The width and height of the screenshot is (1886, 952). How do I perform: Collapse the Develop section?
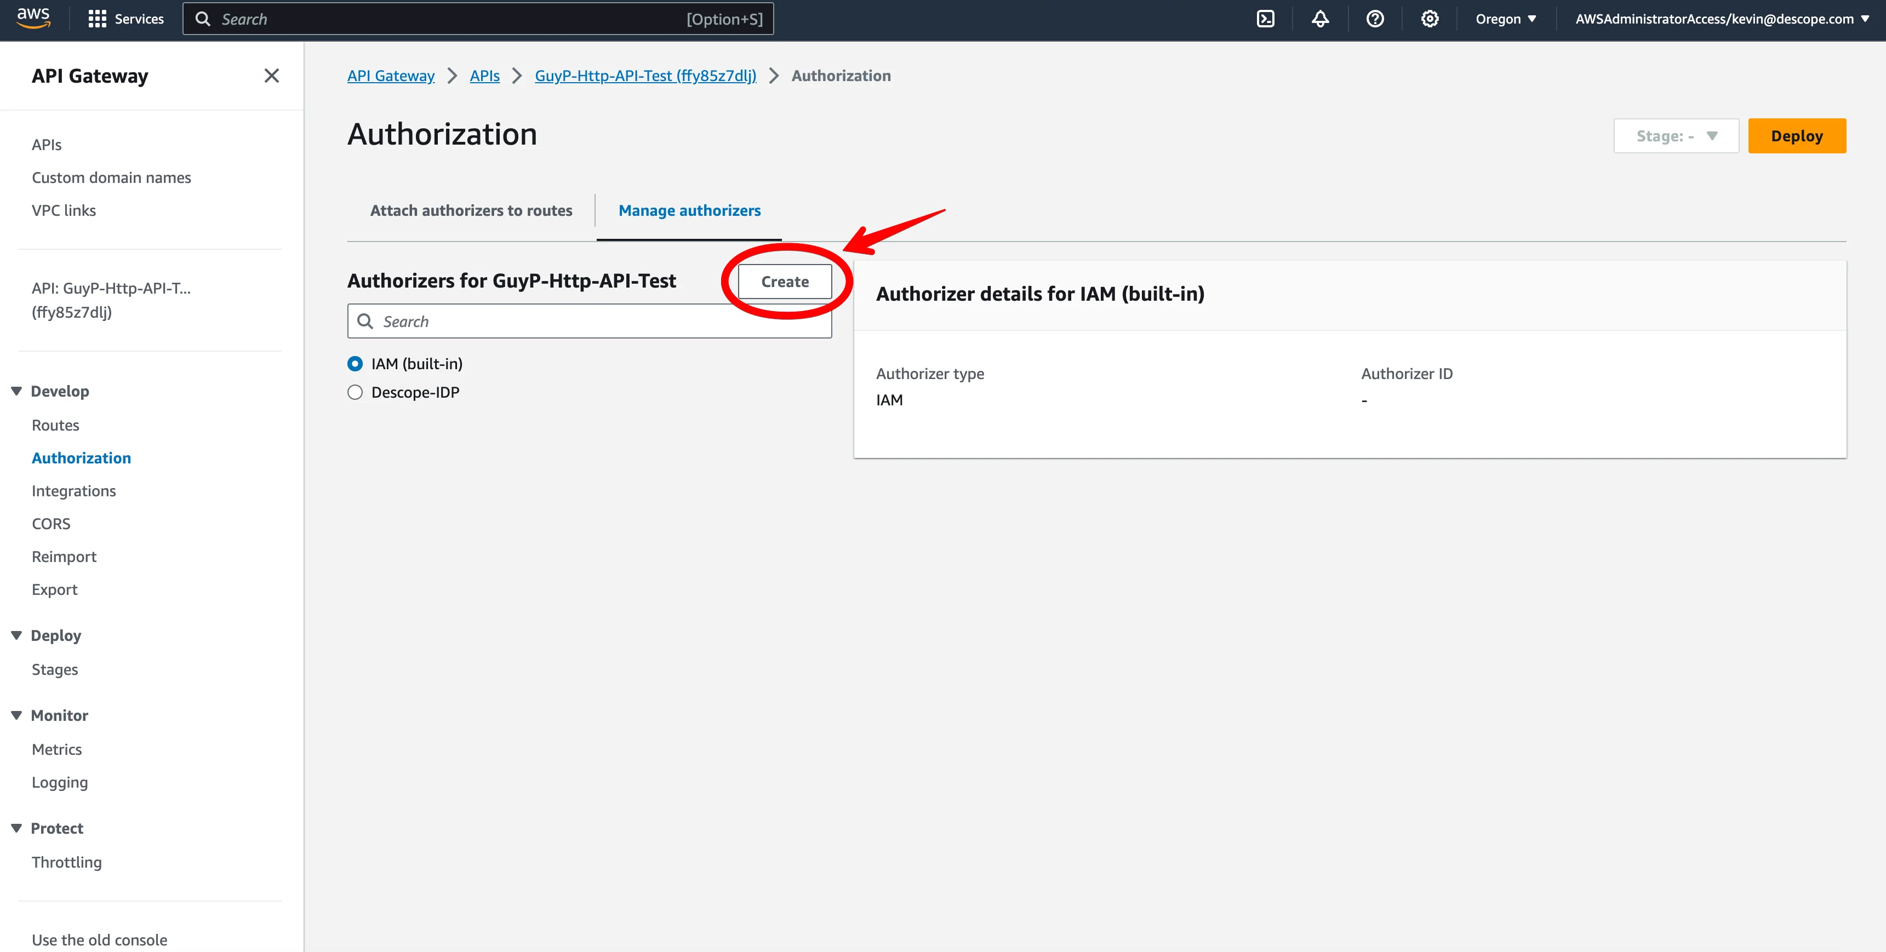(x=16, y=390)
